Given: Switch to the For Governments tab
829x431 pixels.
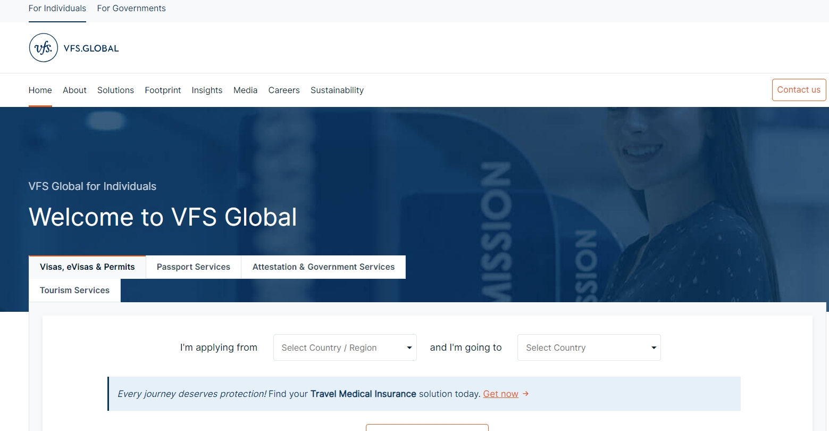Looking at the screenshot, I should tap(131, 9).
